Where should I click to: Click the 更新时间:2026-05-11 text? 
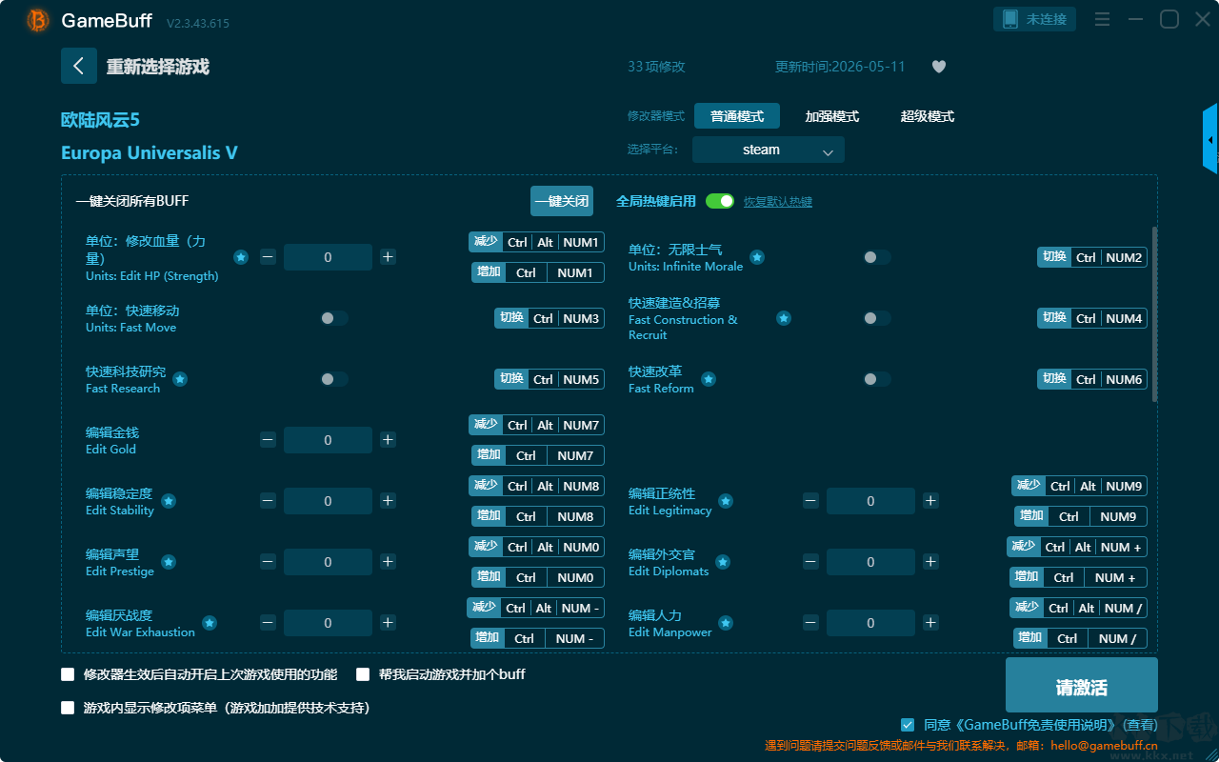pyautogui.click(x=840, y=67)
